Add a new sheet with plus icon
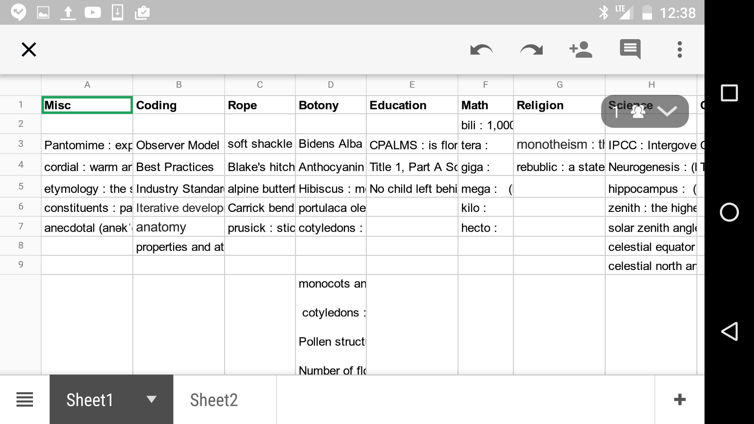 (680, 400)
